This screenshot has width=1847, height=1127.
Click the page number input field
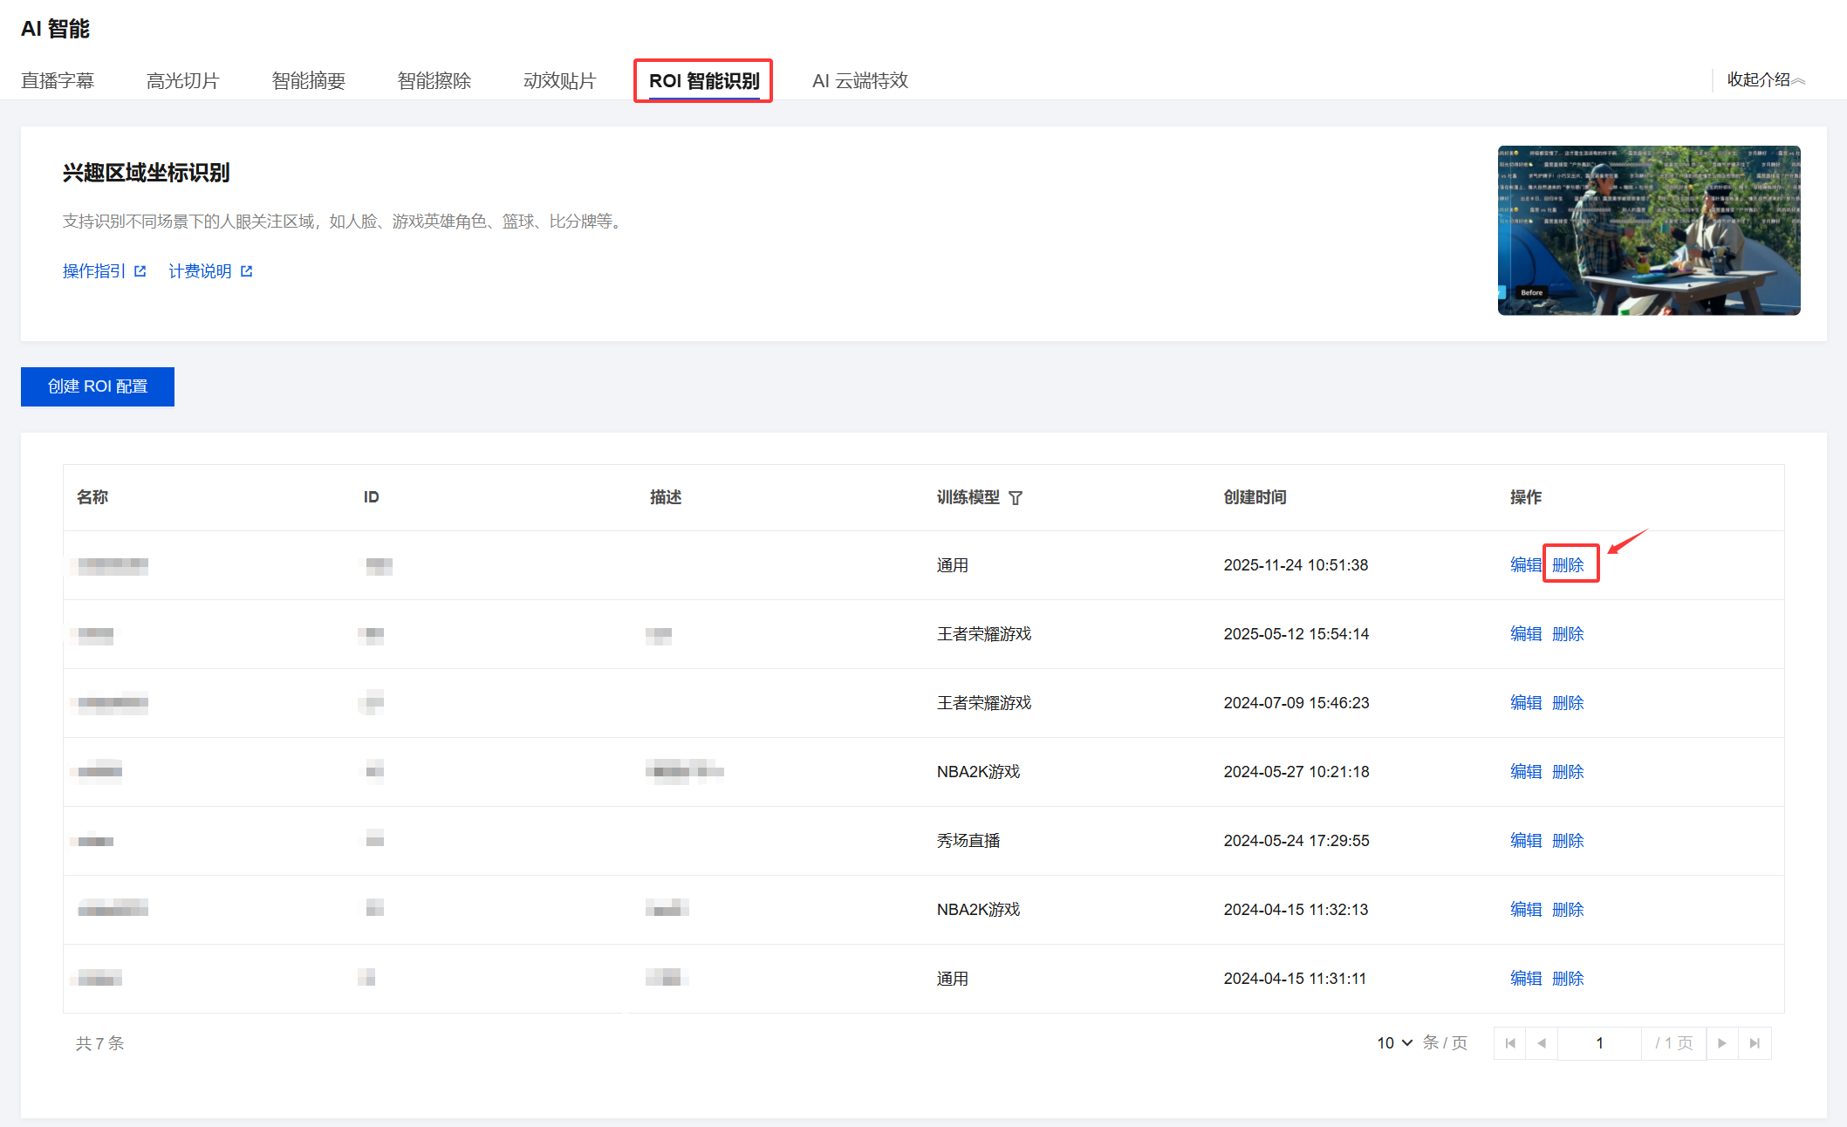pos(1599,1043)
